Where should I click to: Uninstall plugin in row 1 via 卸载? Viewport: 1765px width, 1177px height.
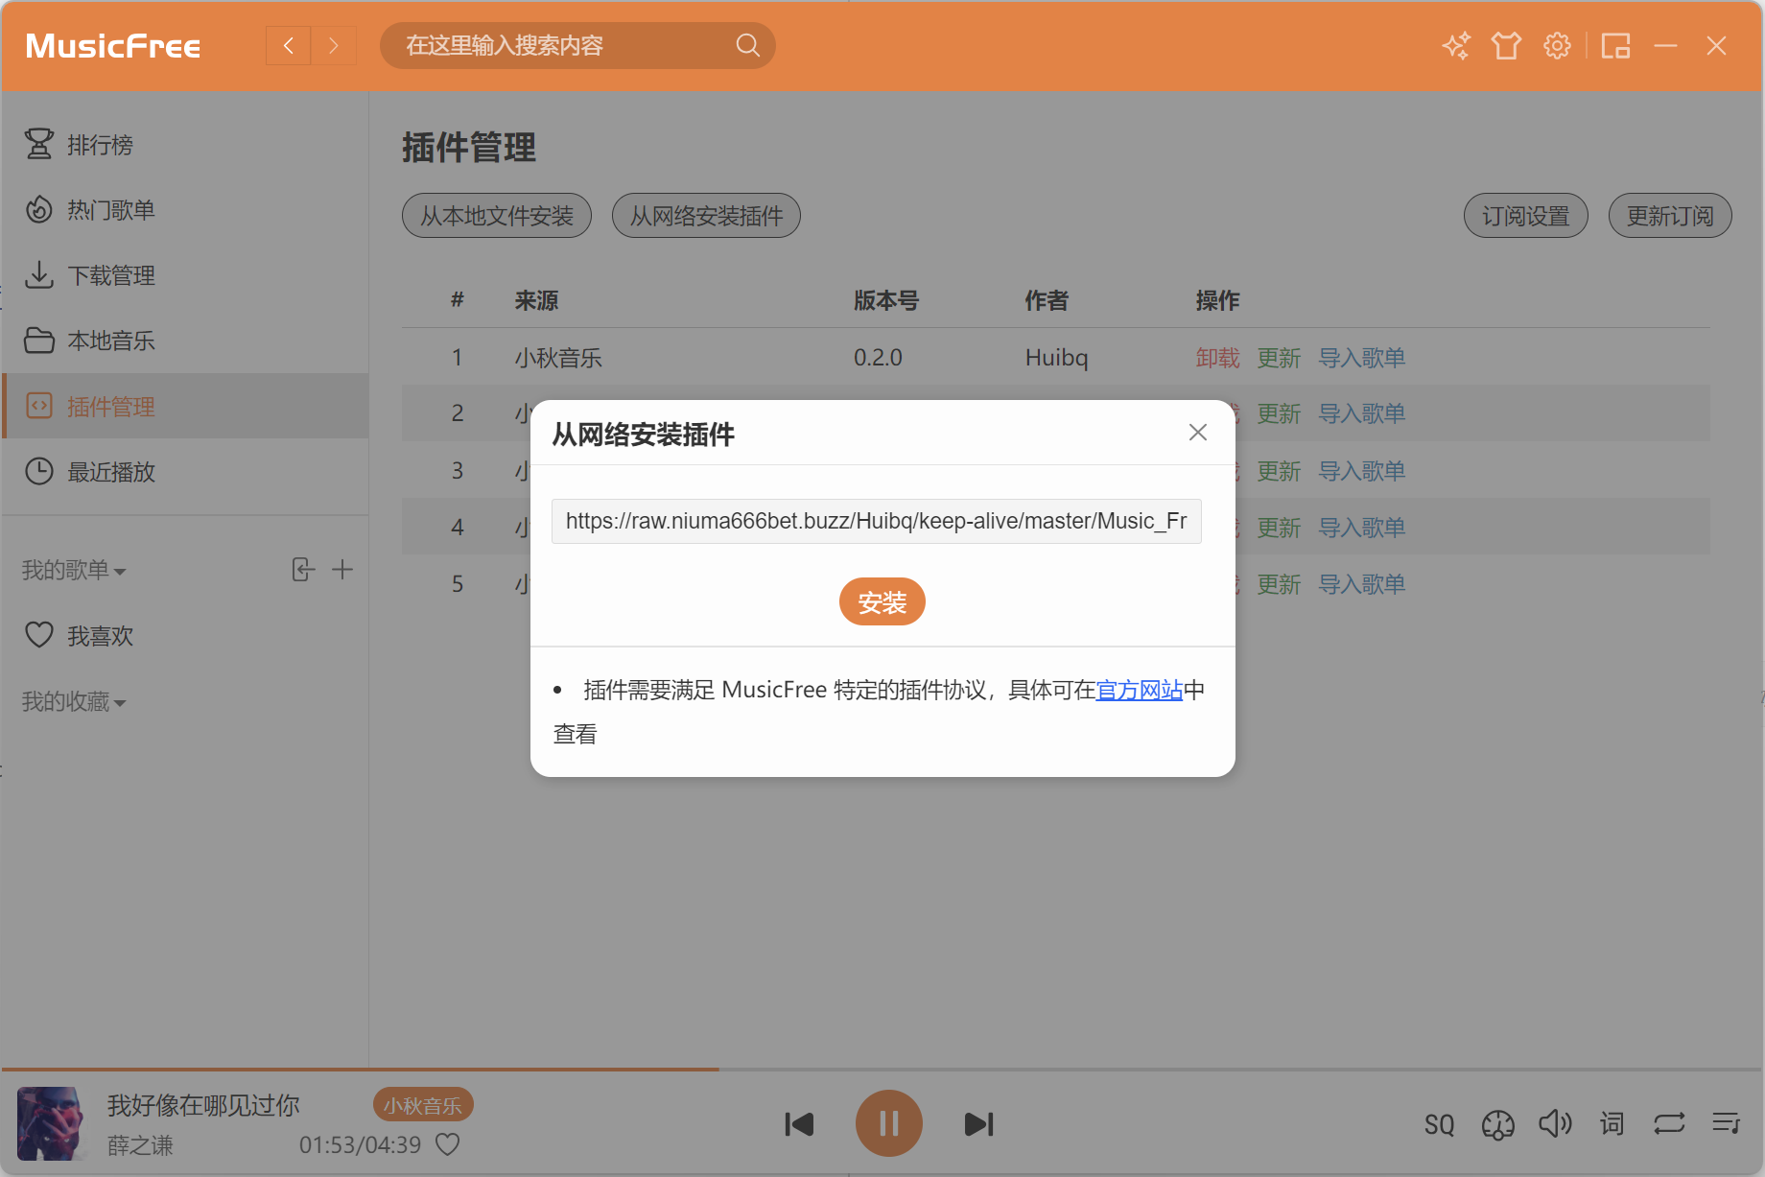tap(1217, 358)
